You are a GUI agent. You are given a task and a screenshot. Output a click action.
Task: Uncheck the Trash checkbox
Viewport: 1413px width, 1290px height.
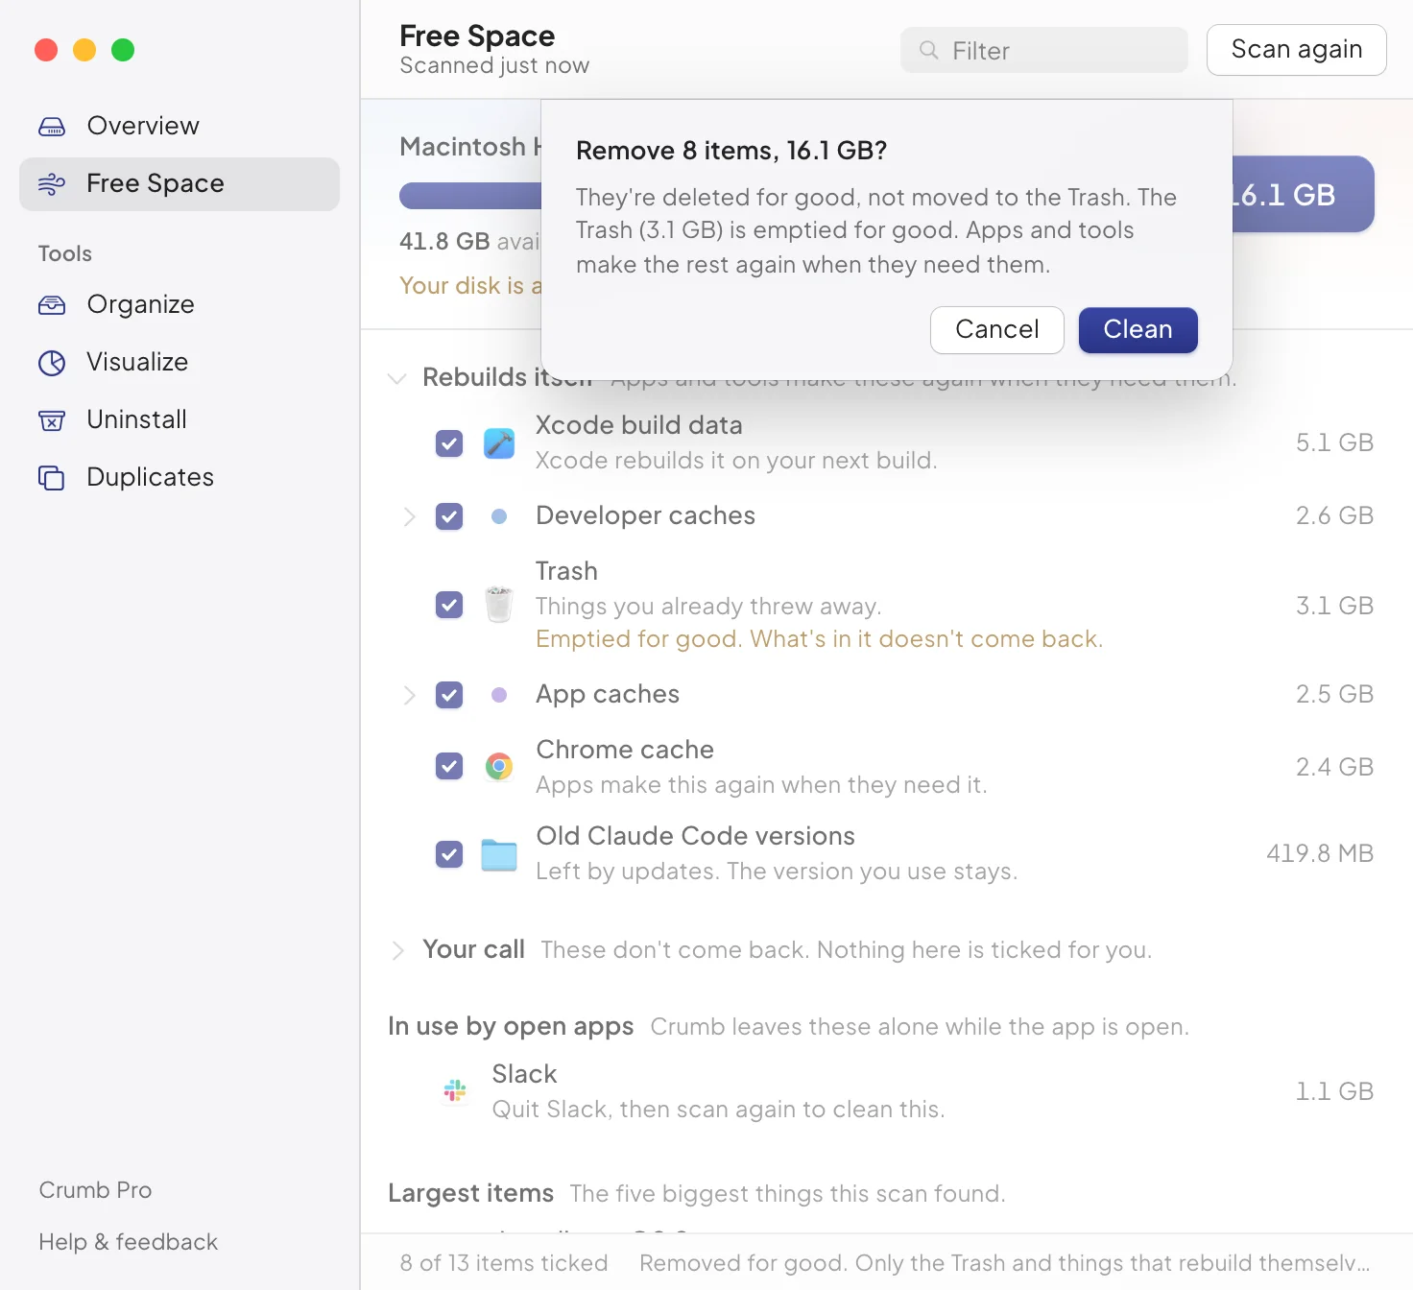pos(449,605)
